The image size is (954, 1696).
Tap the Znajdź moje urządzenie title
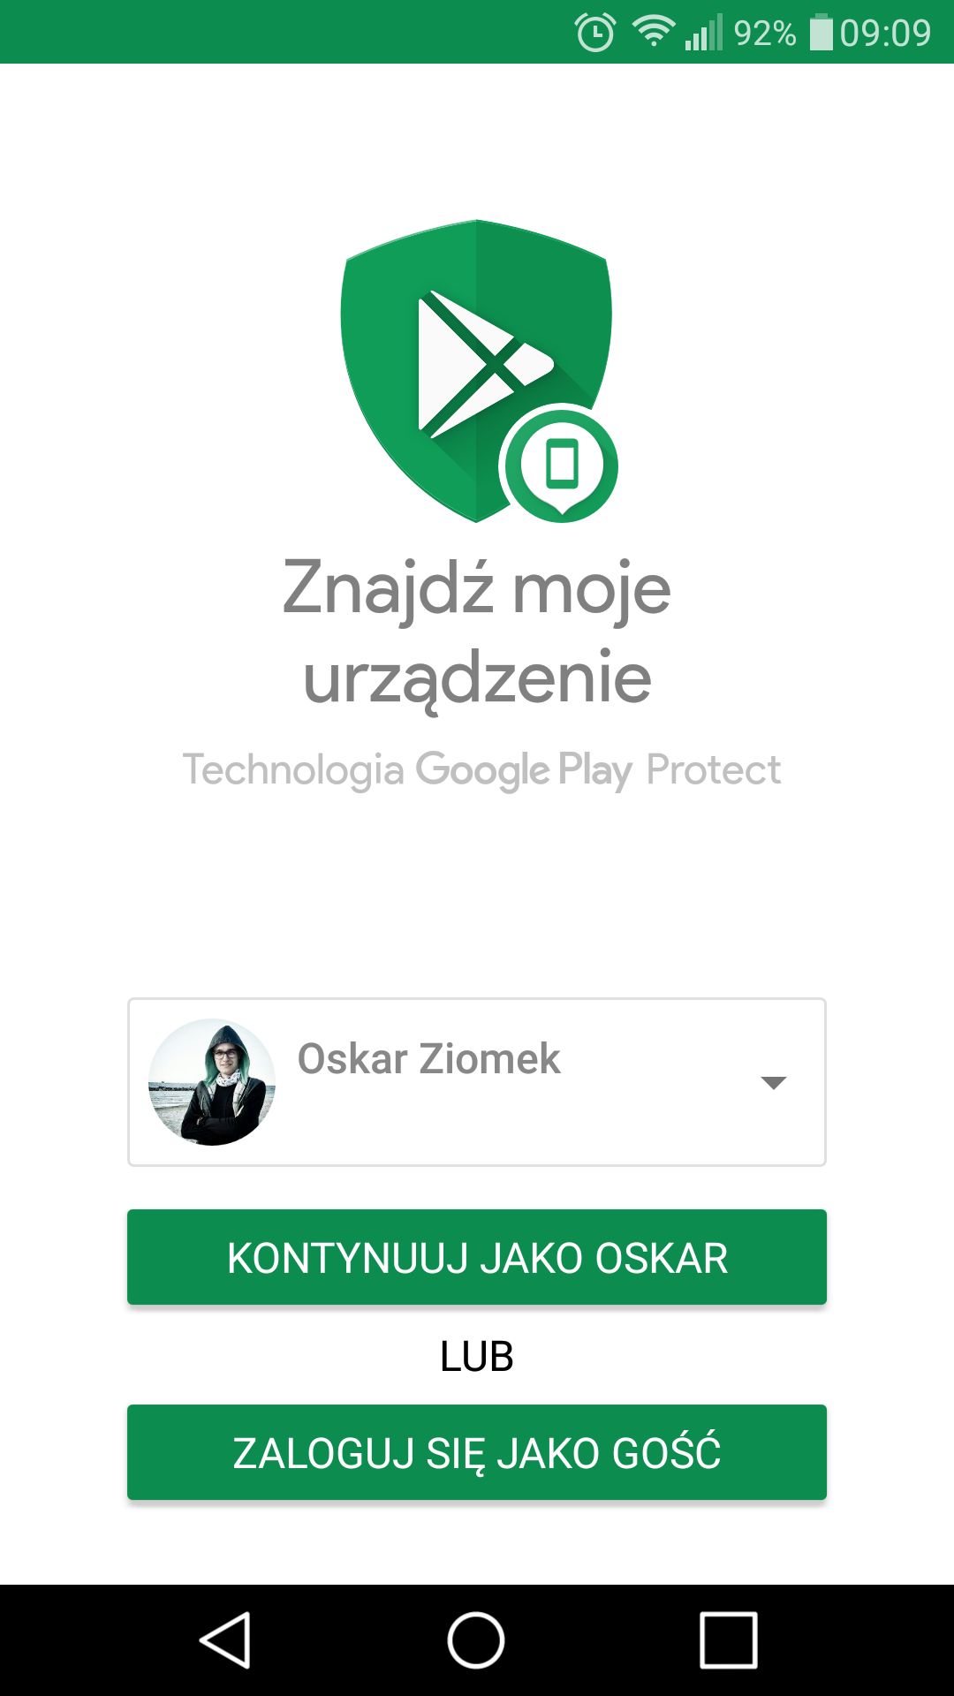pyautogui.click(x=477, y=632)
